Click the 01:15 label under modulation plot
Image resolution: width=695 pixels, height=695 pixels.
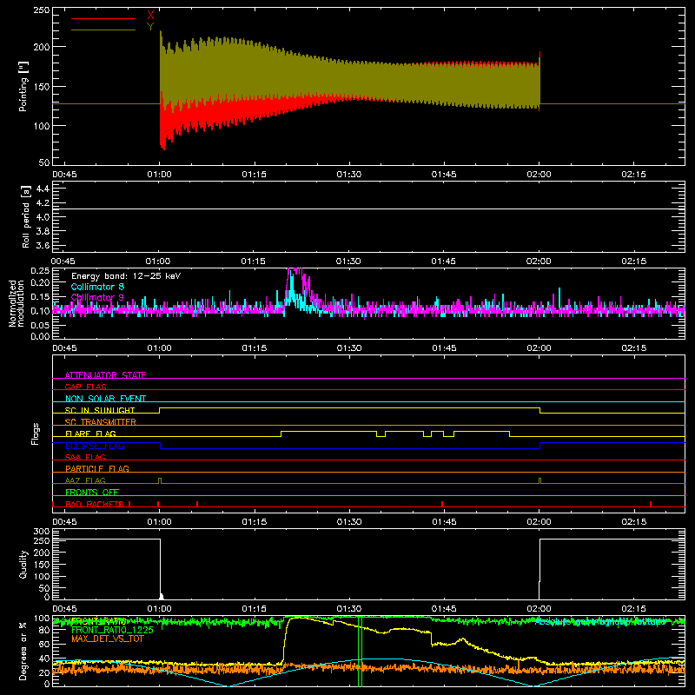(254, 348)
